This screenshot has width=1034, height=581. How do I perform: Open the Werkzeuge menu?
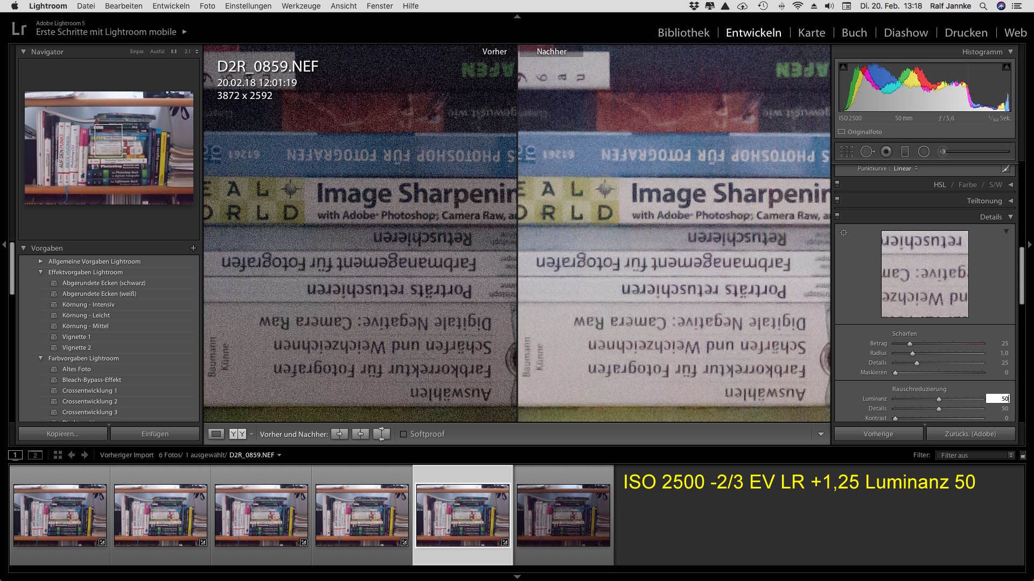pos(301,6)
